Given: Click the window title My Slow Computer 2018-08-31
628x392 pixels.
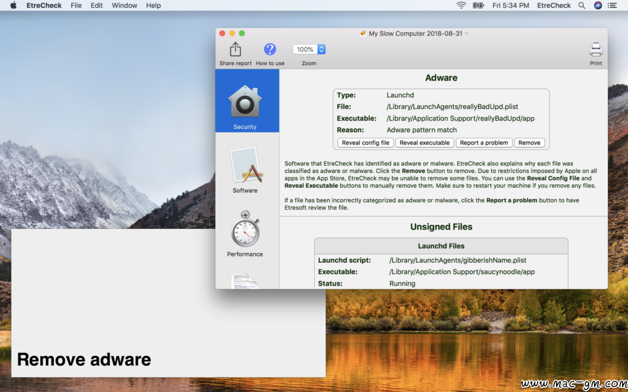Looking at the screenshot, I should coord(415,33).
